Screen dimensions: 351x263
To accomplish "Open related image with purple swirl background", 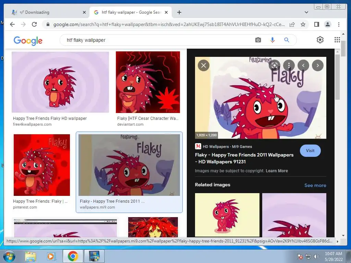I will 294,215.
